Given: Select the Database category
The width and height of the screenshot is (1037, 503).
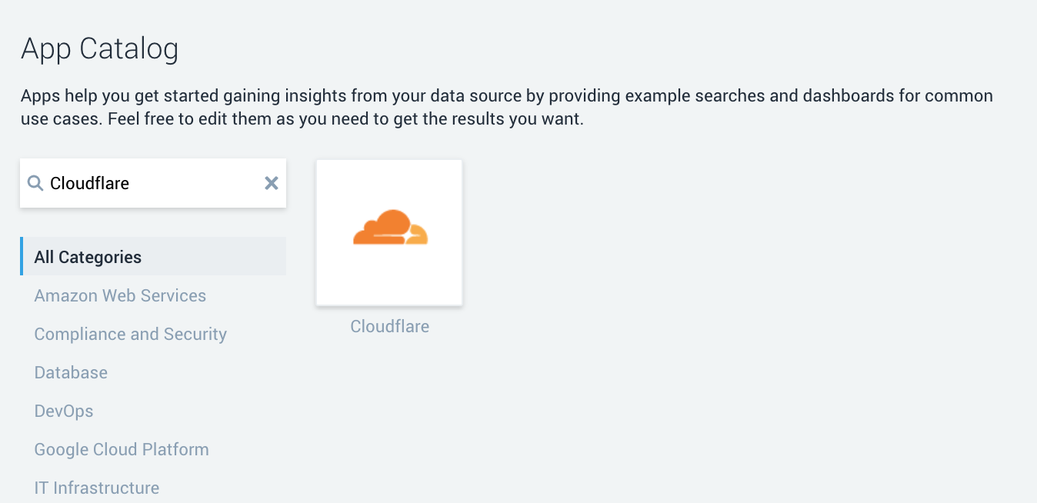Looking at the screenshot, I should click(71, 372).
